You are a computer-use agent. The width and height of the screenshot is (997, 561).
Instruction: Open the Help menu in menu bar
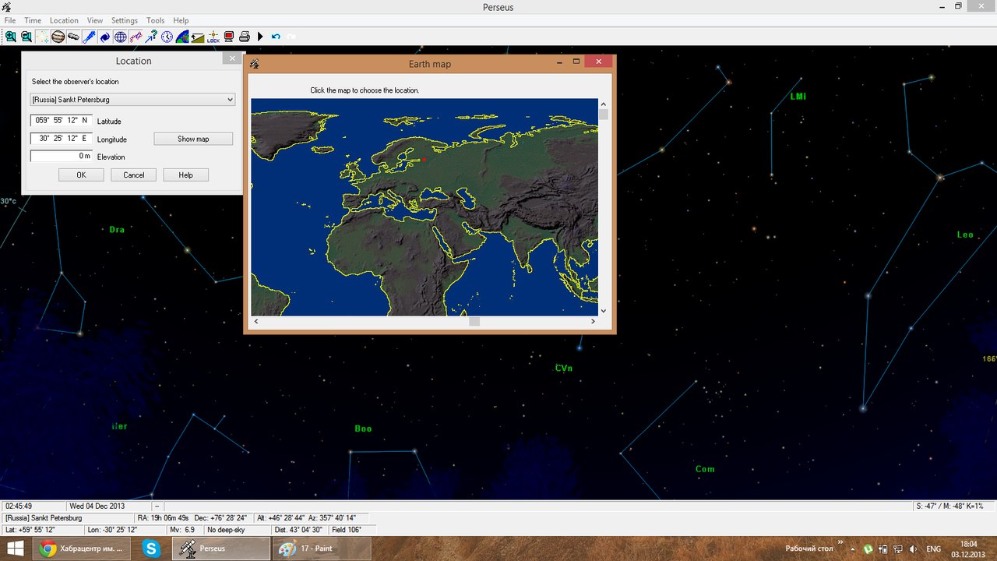pos(181,20)
